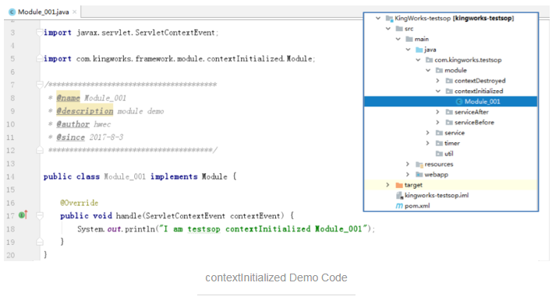Select the contextDestroyed tree label
This screenshot has width=552, height=300.
click(x=479, y=81)
